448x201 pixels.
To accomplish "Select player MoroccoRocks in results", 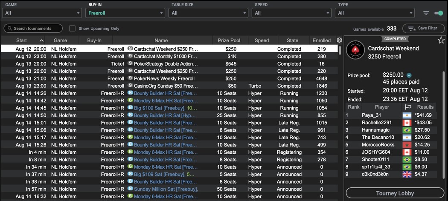I will (x=378, y=145).
